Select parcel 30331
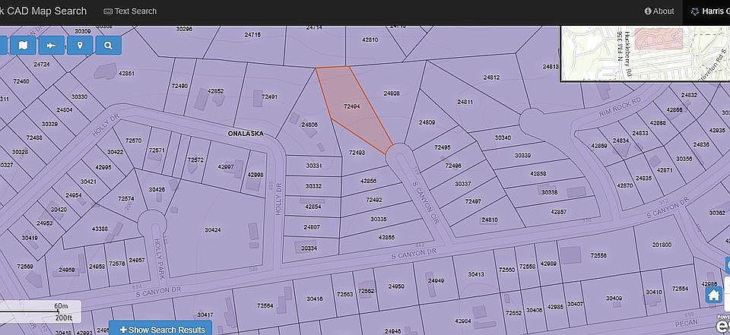This screenshot has width=730, height=335. [x=314, y=166]
